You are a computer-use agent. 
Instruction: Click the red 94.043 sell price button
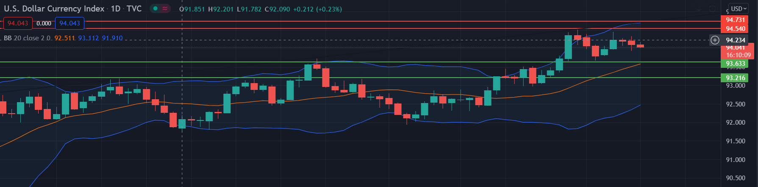tap(18, 23)
